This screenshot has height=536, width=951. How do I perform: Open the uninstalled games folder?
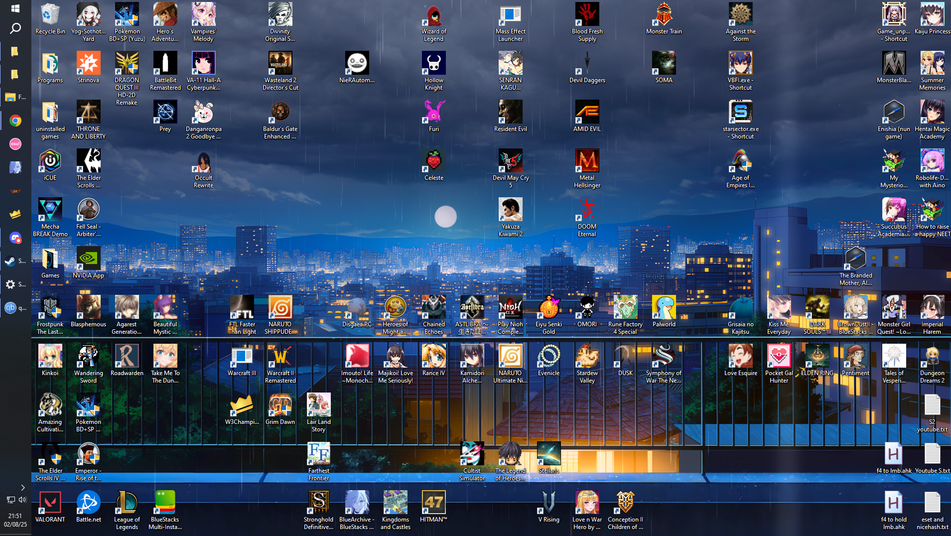click(x=50, y=120)
